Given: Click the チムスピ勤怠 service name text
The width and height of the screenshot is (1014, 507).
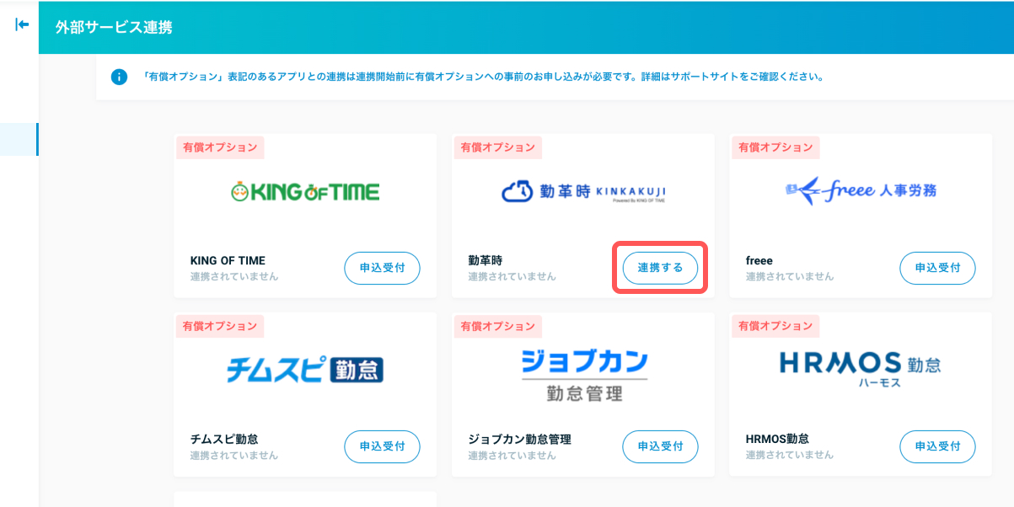Looking at the screenshot, I should pos(224,440).
